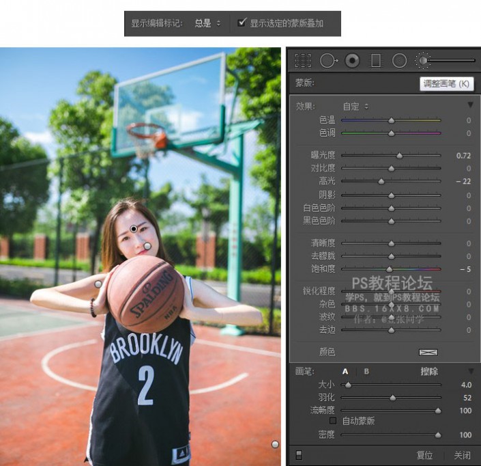Click the exposure value 0.72 field

[463, 156]
